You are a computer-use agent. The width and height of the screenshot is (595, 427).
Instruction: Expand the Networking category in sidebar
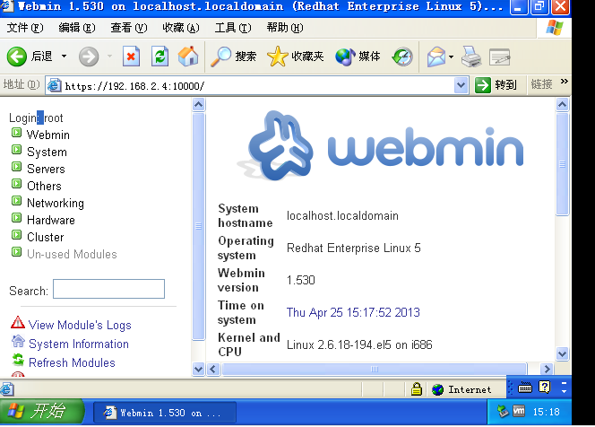point(16,200)
